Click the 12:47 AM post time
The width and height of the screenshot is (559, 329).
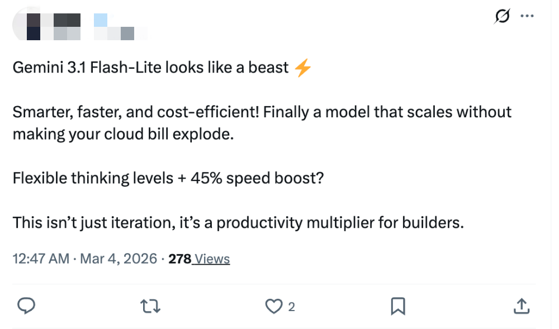click(x=41, y=259)
